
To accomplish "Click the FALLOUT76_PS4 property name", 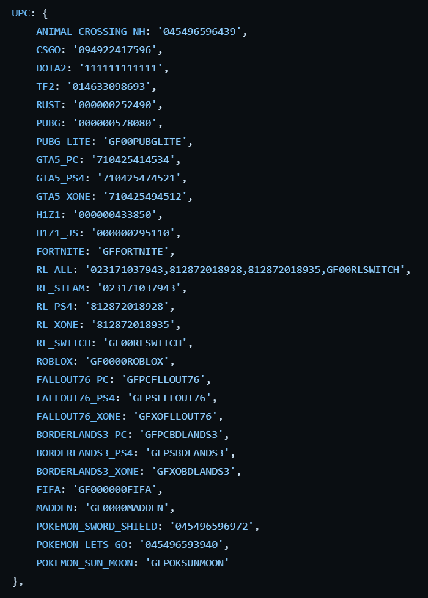I will coord(76,398).
